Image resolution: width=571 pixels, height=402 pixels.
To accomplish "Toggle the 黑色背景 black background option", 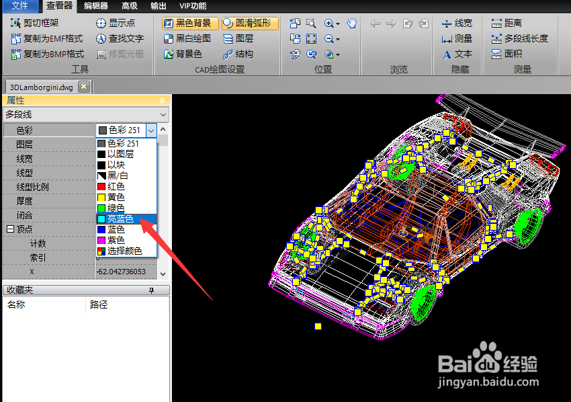I will tap(190, 23).
